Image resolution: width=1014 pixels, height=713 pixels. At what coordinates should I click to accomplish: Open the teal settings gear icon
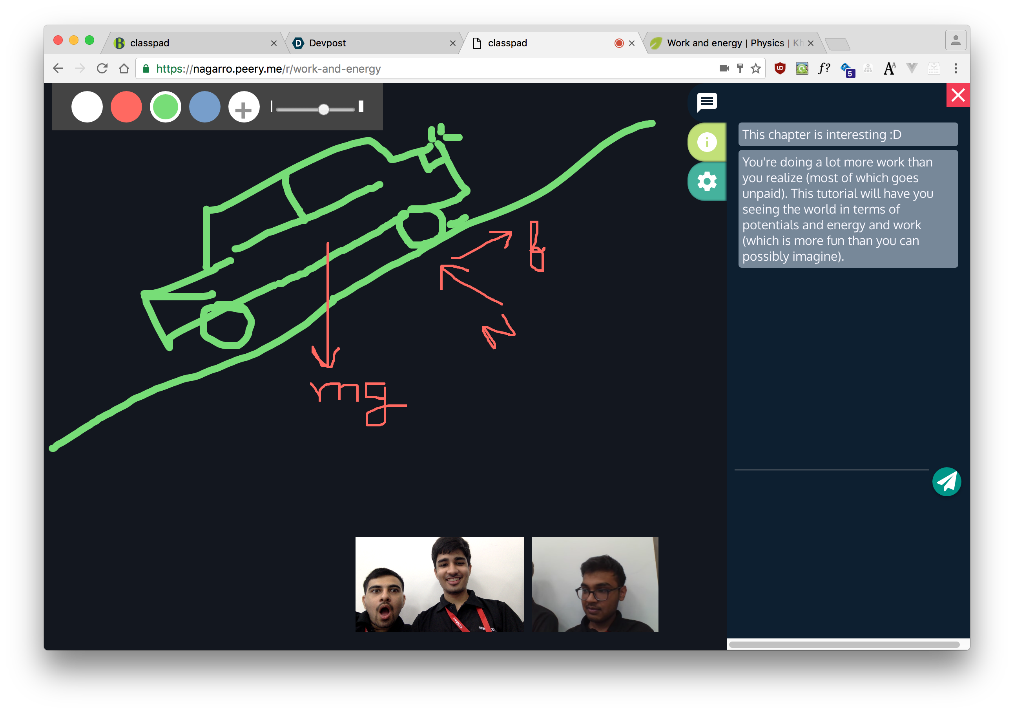(x=707, y=181)
